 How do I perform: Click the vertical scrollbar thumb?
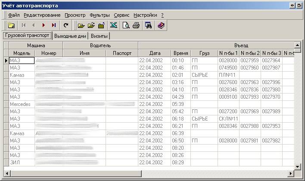point(297,50)
